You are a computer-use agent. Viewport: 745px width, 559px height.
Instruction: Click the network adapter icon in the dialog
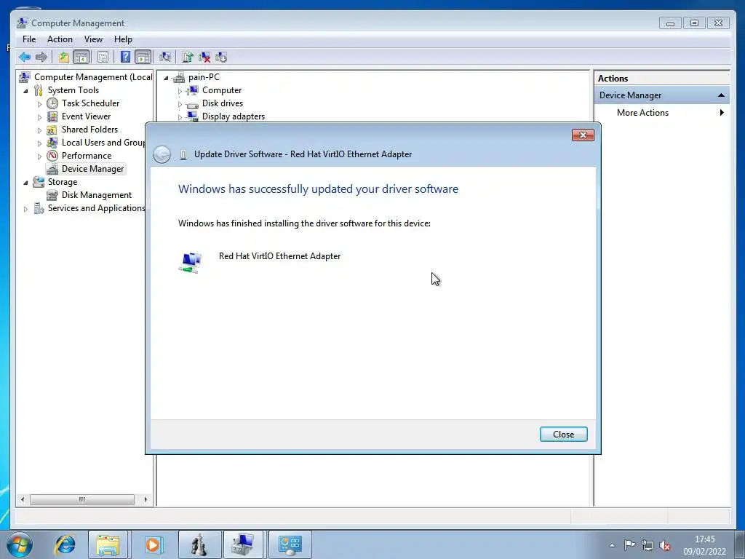191,262
